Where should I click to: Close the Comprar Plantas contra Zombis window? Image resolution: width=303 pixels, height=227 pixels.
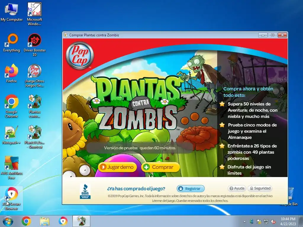tap(282, 35)
